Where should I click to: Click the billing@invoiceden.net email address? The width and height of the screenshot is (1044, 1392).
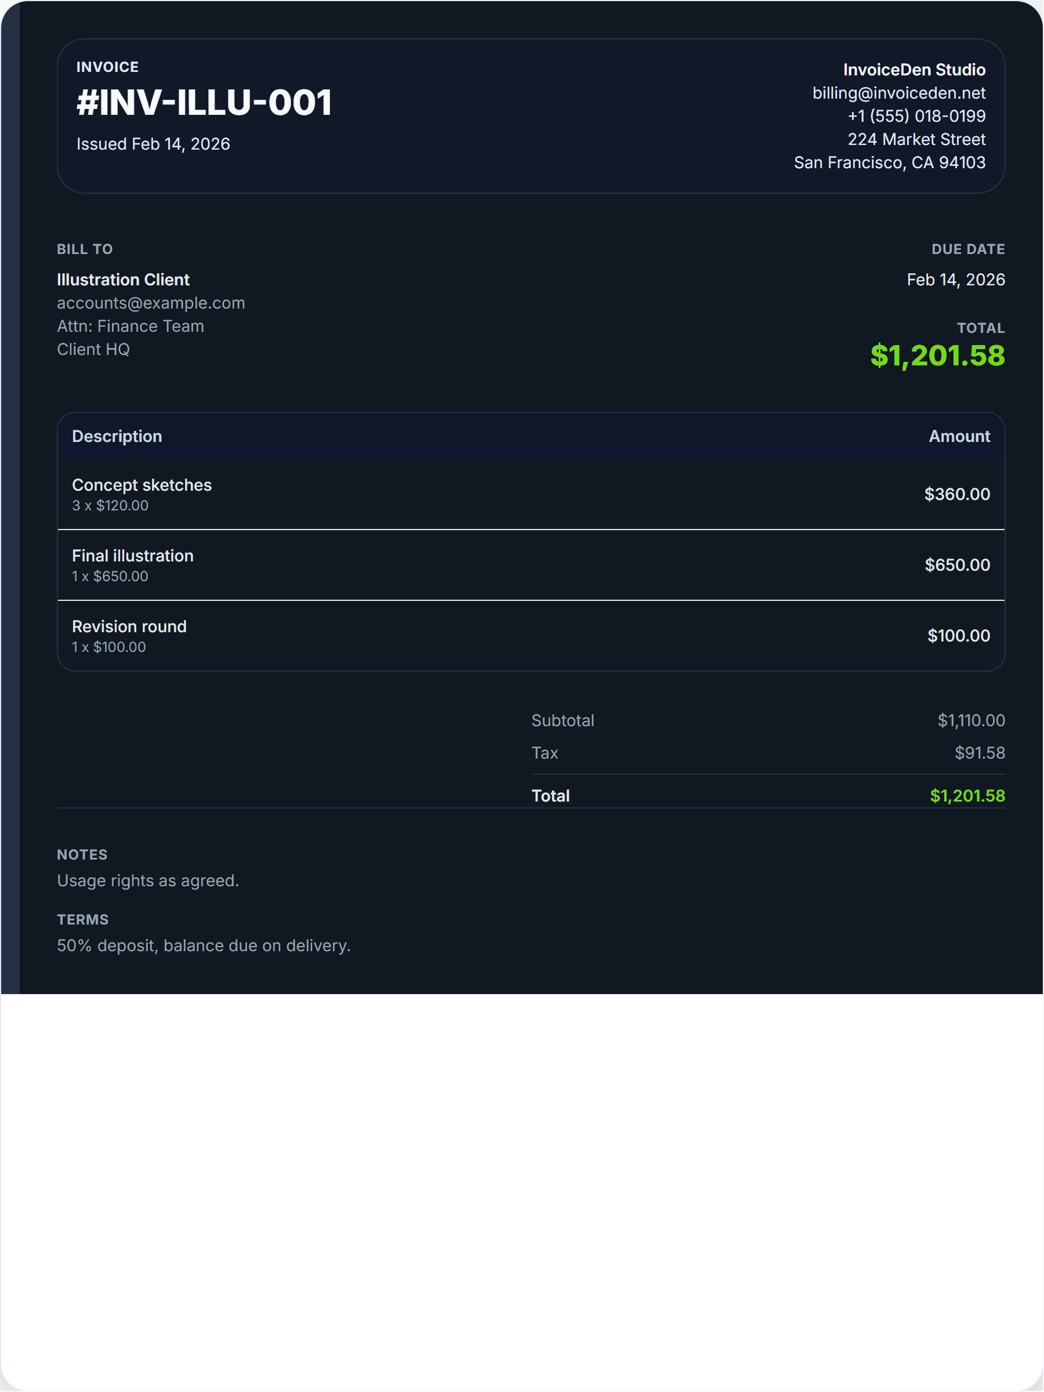coord(898,93)
